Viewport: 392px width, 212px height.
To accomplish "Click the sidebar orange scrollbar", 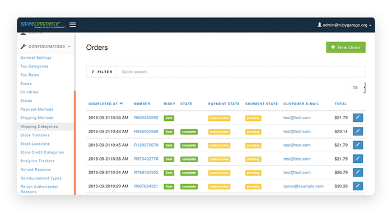I will pos(74,143).
